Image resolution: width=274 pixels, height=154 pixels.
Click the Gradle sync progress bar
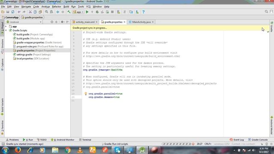pos(176,144)
